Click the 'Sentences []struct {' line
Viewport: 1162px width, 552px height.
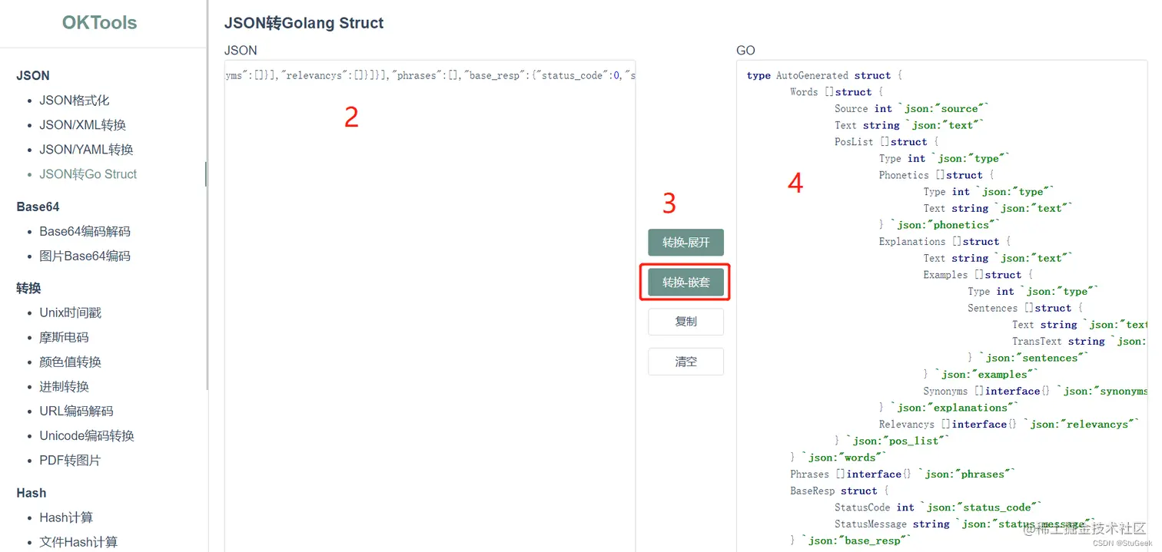pos(1025,308)
